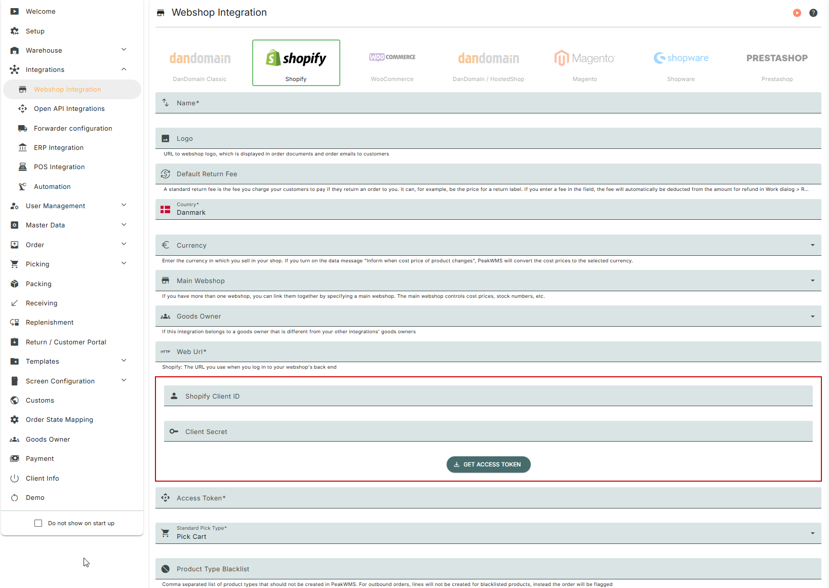Go to Open API Integrations
Screen dimensions: 829x588
coord(72,108)
